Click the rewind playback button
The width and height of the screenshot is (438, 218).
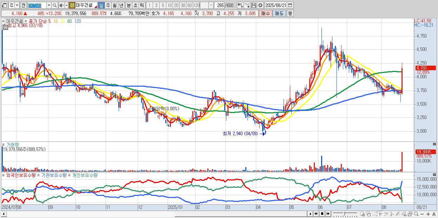click(316, 214)
